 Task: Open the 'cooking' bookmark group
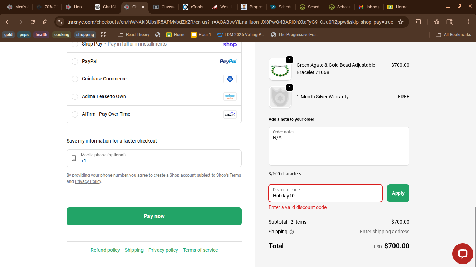pyautogui.click(x=62, y=35)
